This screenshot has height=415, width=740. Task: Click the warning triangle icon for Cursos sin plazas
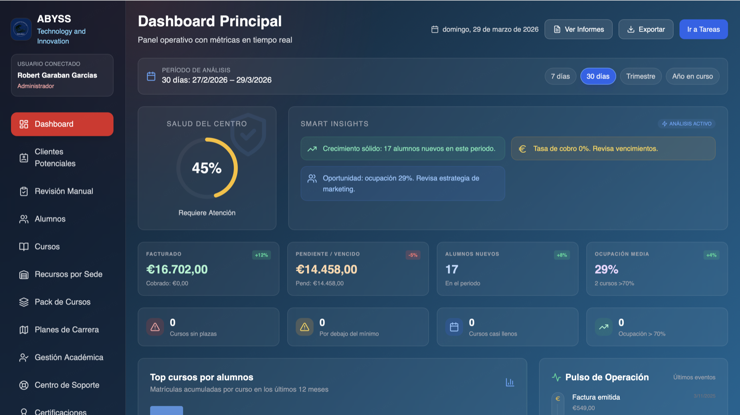pos(155,327)
